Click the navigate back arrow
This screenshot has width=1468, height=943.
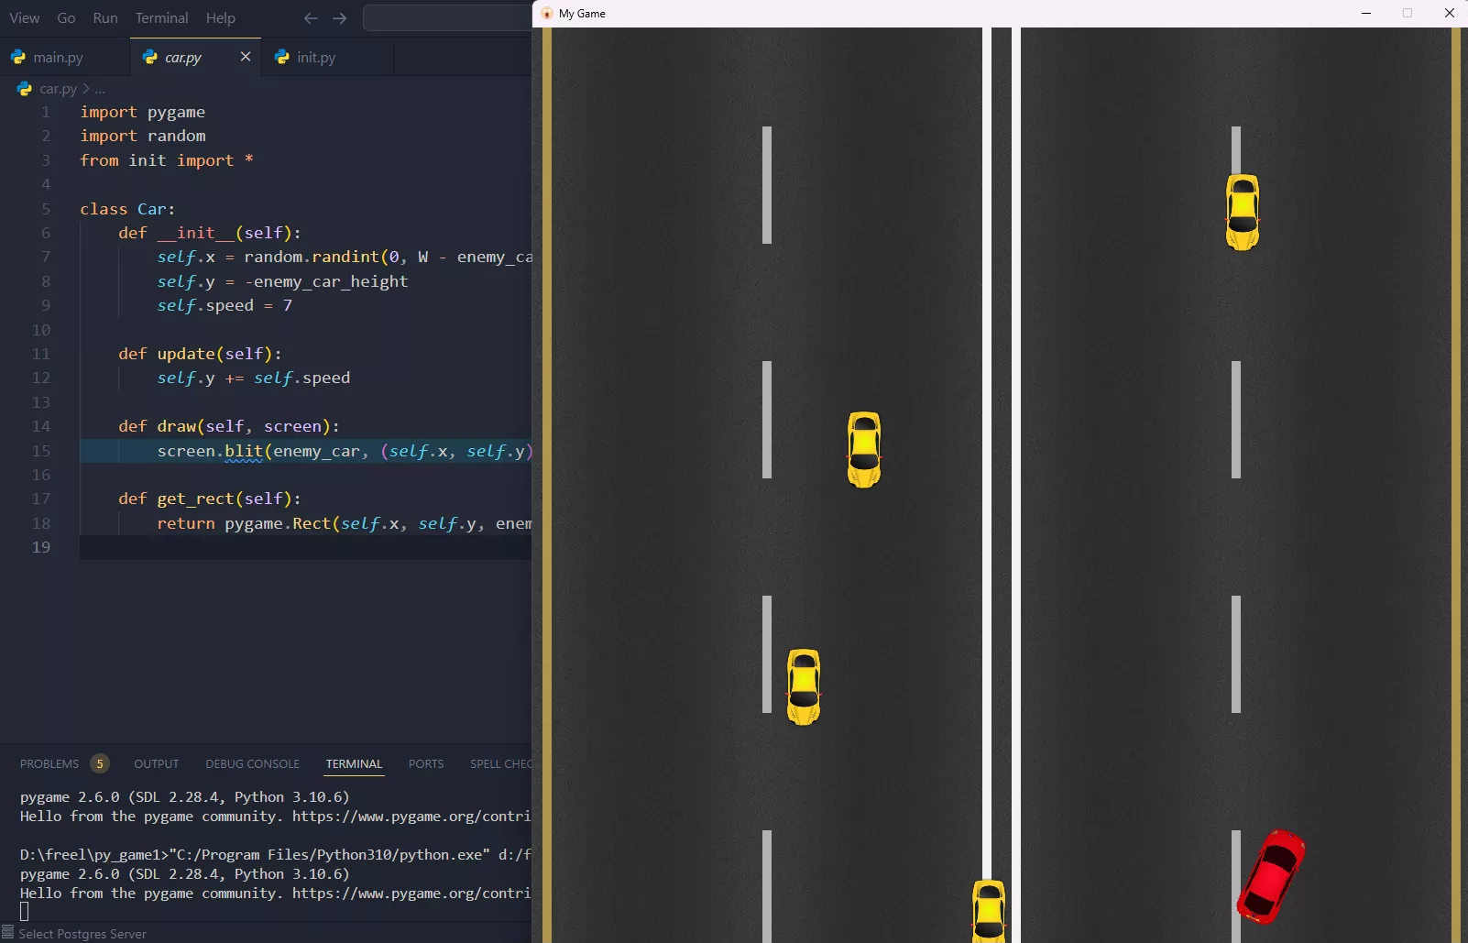tap(311, 18)
